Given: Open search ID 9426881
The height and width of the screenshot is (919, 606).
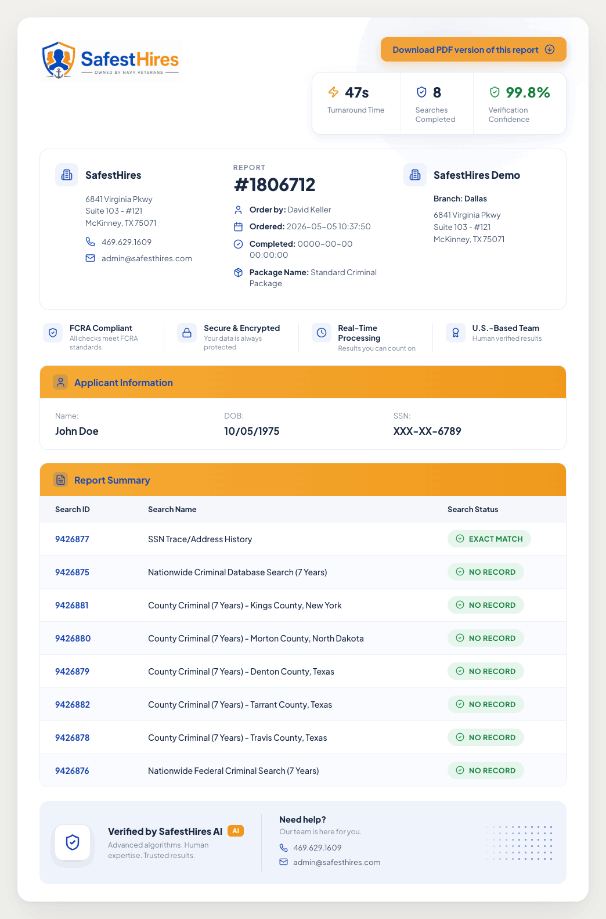Looking at the screenshot, I should [x=72, y=606].
